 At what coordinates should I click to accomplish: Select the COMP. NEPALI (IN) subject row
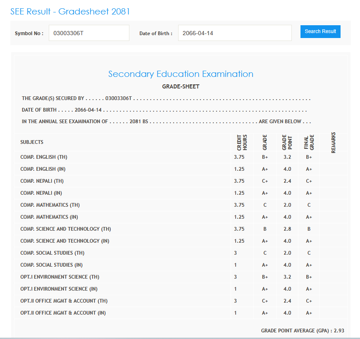pos(42,193)
